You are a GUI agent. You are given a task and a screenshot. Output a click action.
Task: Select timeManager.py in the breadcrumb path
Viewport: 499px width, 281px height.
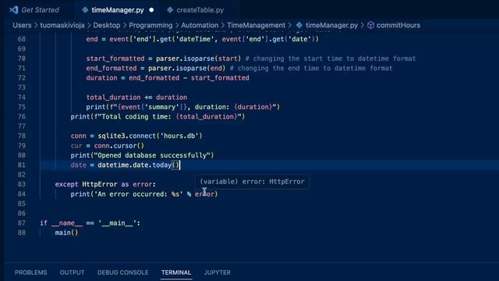pos(331,25)
